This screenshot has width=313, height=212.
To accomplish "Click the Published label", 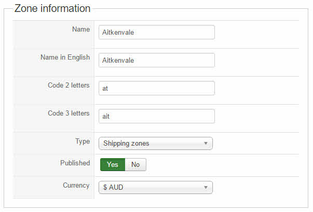I will coord(75,163).
